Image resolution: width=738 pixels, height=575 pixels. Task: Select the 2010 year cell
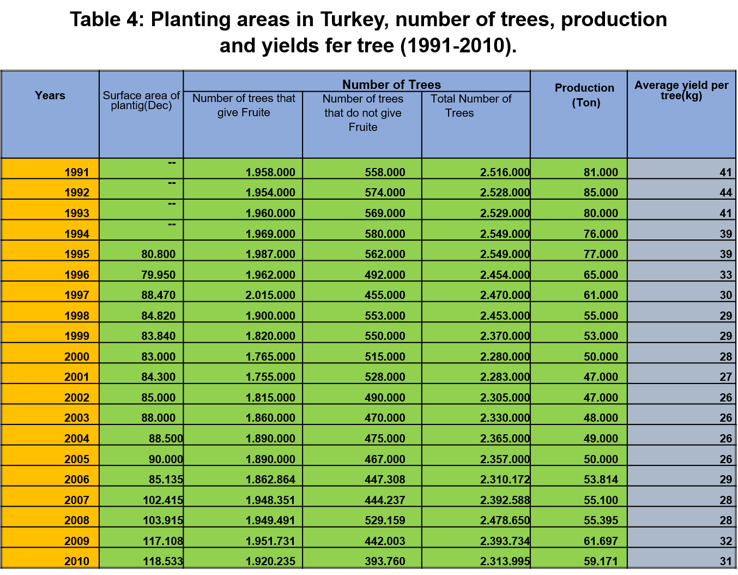76,561
